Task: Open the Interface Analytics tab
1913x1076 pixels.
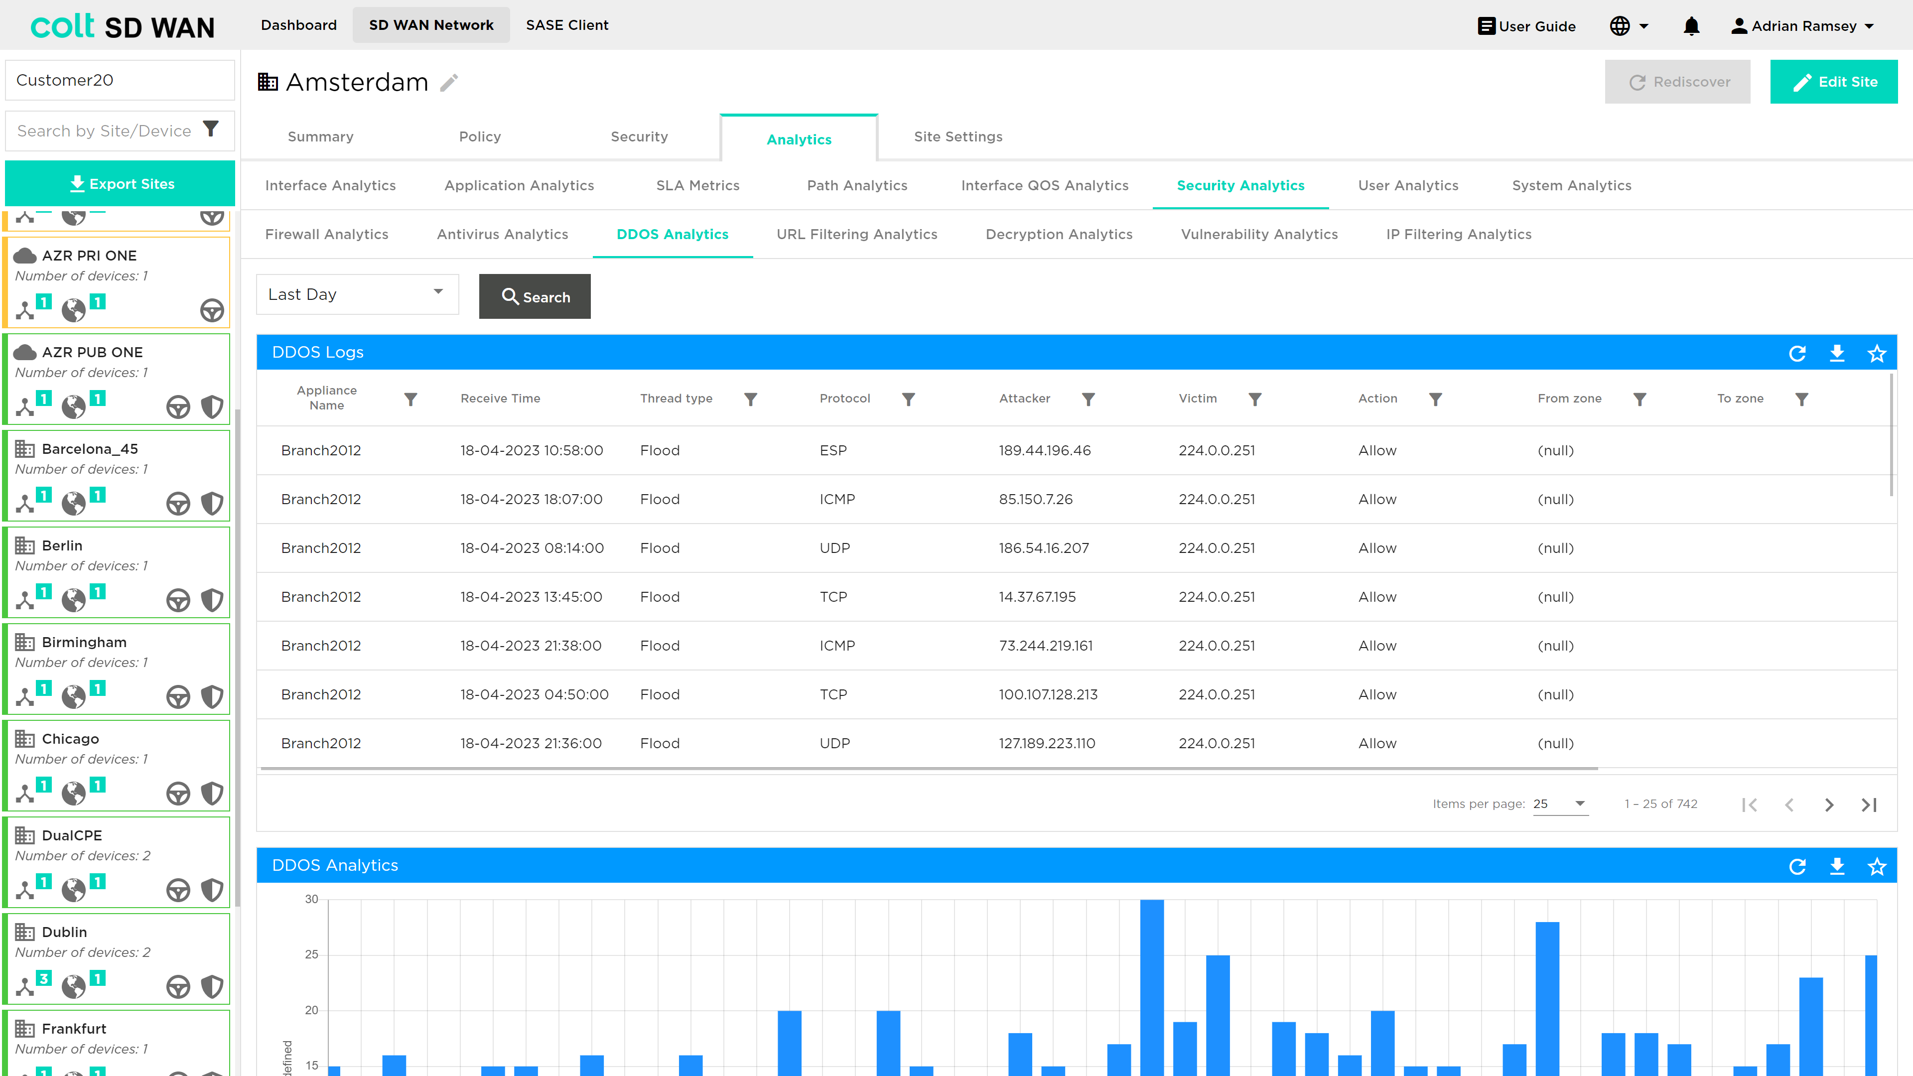Action: coord(330,186)
